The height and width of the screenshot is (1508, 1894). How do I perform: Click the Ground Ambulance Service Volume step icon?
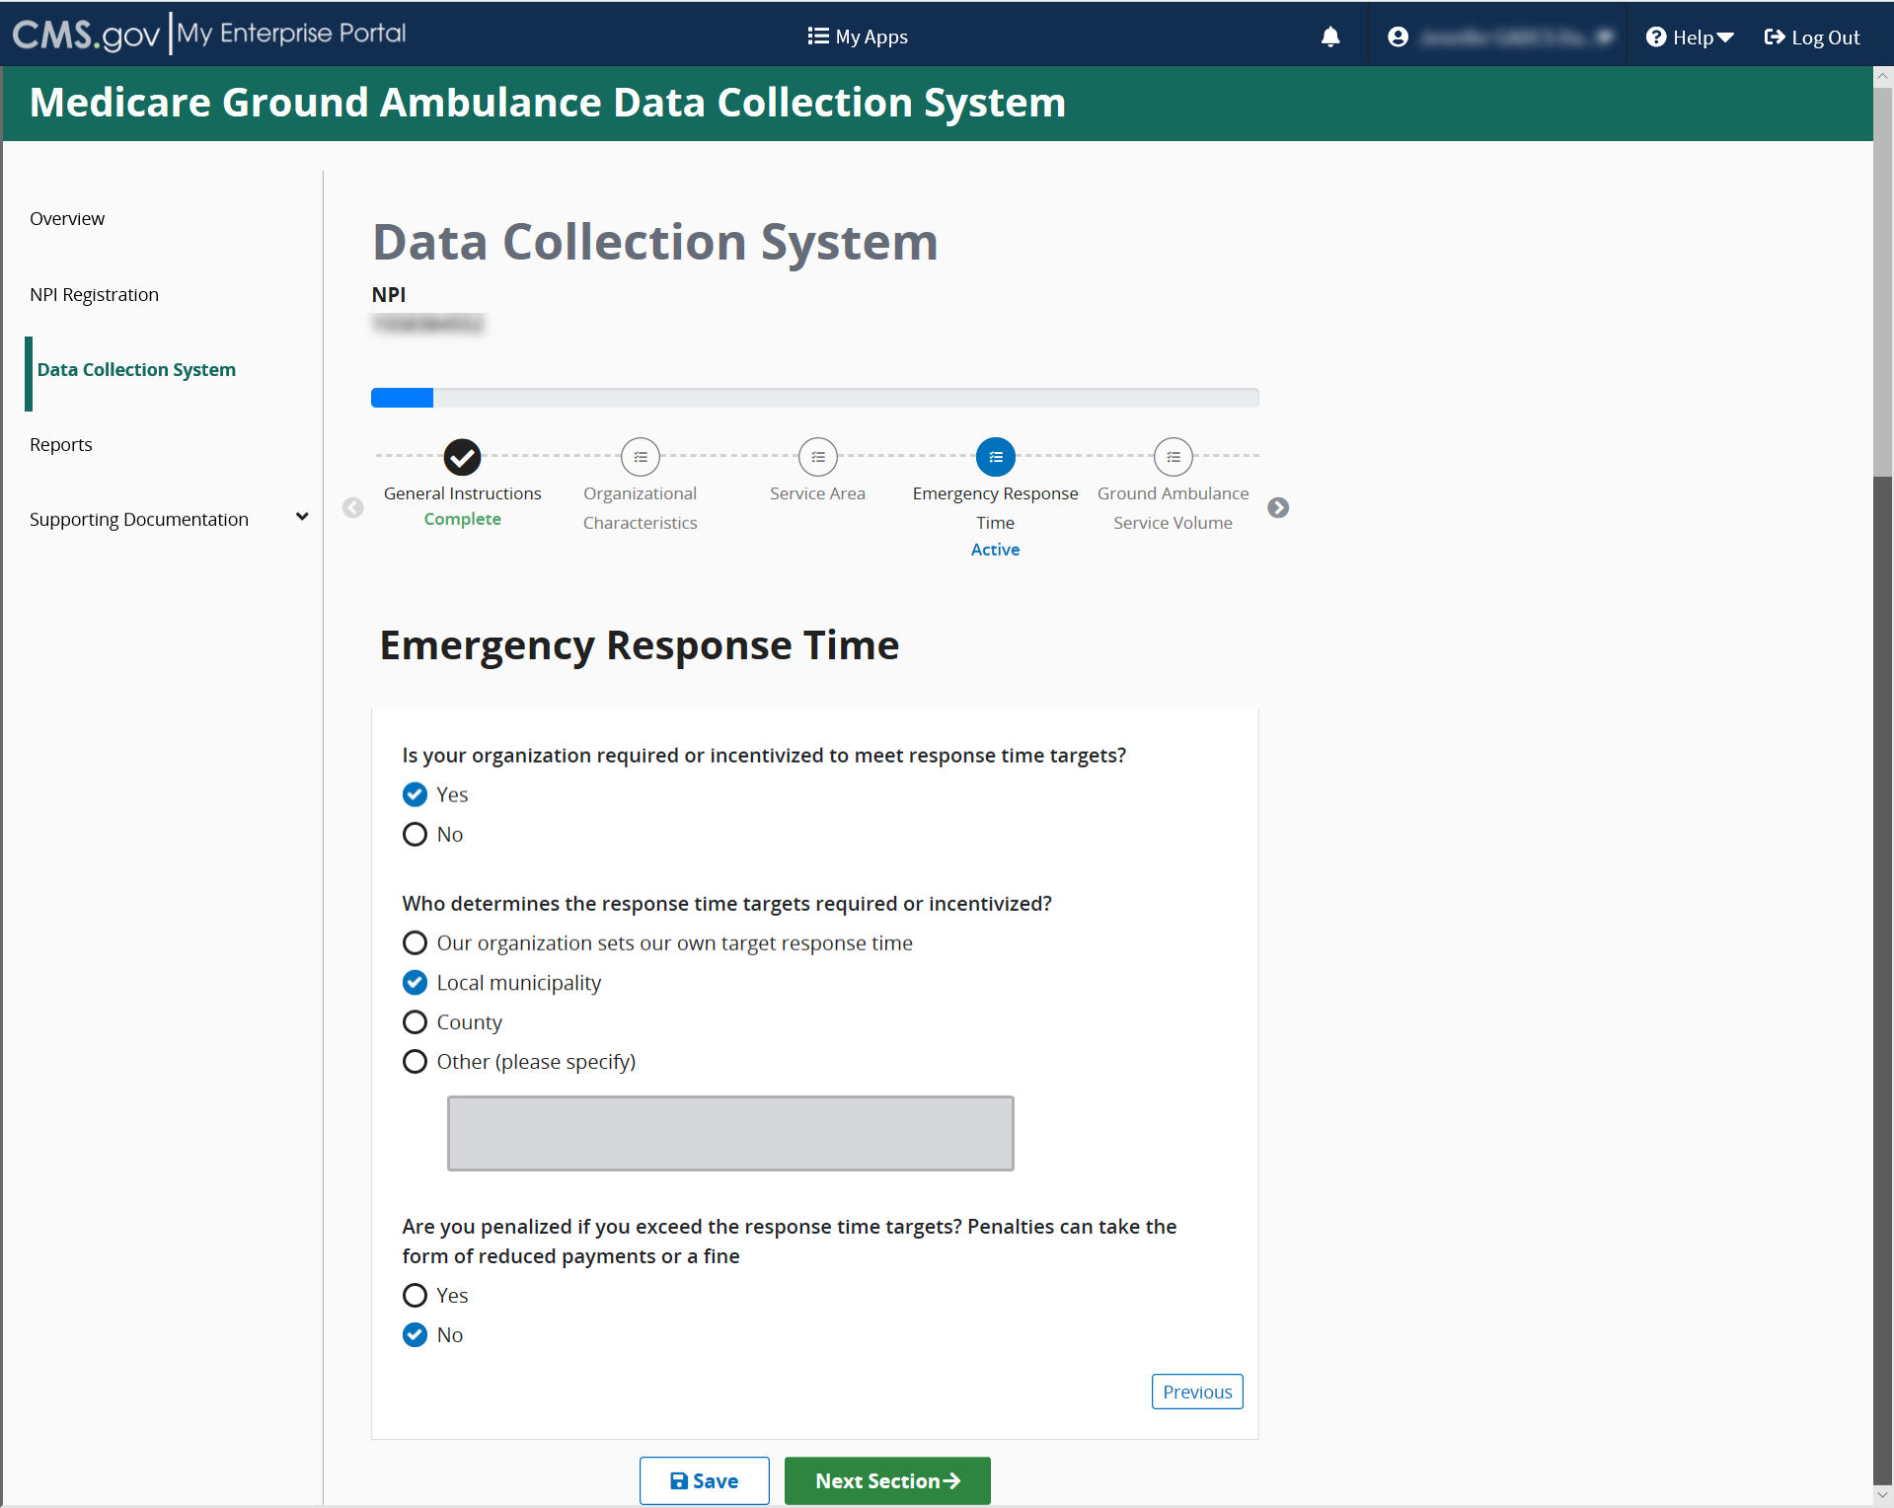click(x=1173, y=457)
